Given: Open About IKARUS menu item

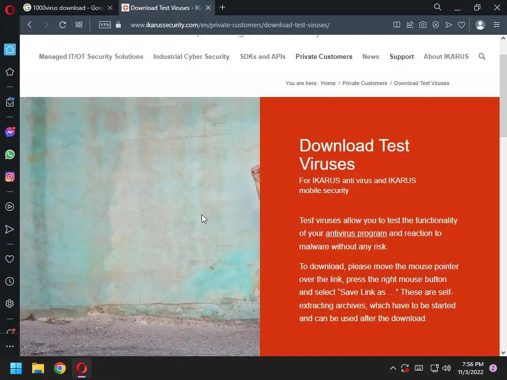Looking at the screenshot, I should tap(446, 56).
